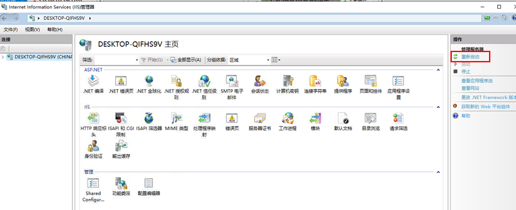Open the MIME 类型 feature icon
This screenshot has height=210, width=516.
pos(176,118)
